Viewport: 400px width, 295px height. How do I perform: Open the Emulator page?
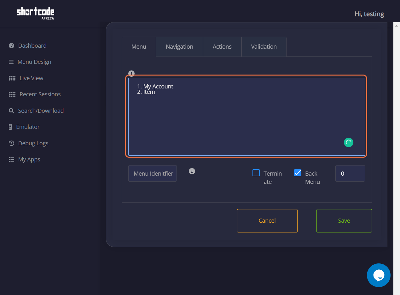coord(28,127)
